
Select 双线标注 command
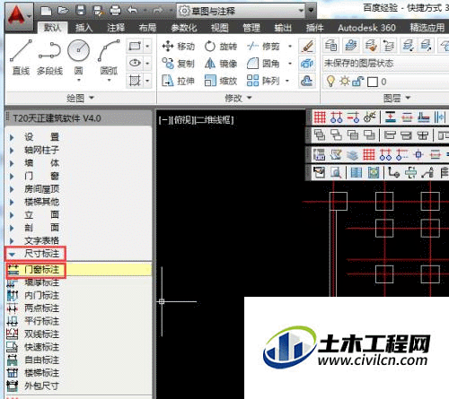(41, 334)
